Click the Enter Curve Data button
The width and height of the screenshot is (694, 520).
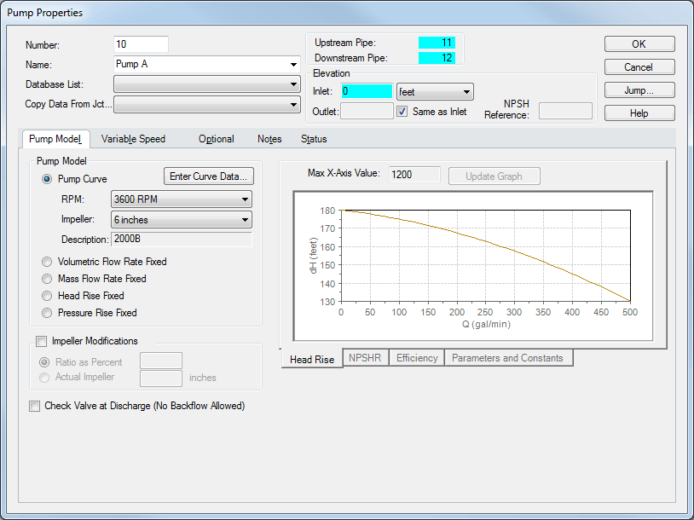coord(209,176)
